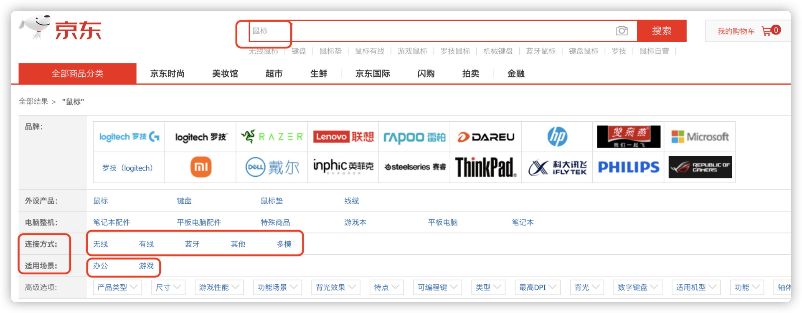Select 游戏本 under 电脑整机

[355, 222]
